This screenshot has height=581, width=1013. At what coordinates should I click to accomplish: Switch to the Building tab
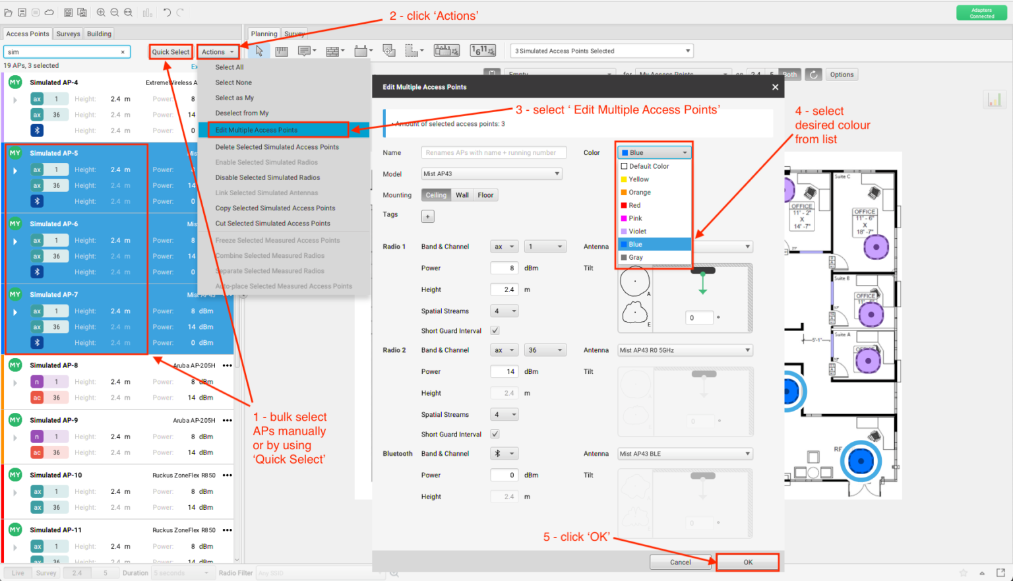tap(99, 34)
